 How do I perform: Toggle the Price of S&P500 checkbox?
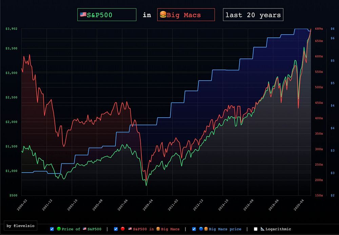(52, 229)
